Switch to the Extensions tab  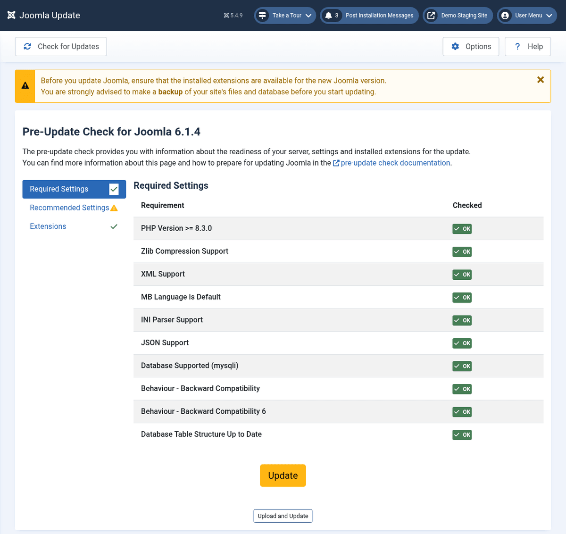point(74,226)
